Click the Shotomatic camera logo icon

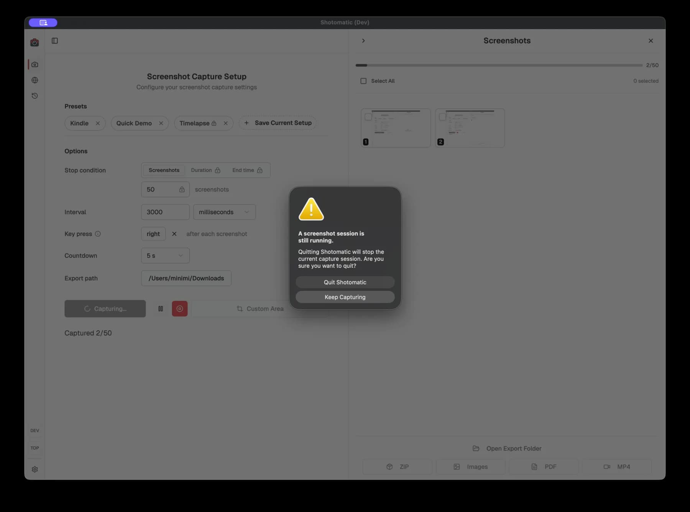[34, 42]
